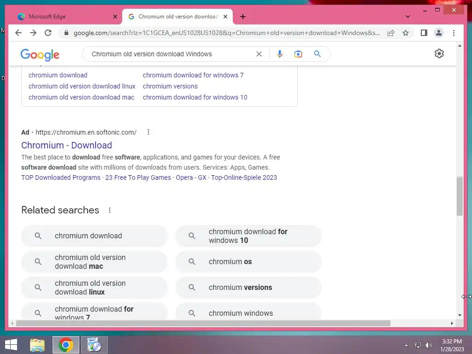Open Related searches options menu
This screenshot has height=354, width=472.
(x=110, y=210)
